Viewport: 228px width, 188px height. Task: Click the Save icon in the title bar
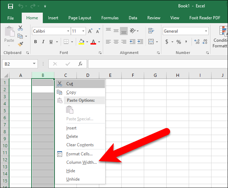tap(11, 6)
